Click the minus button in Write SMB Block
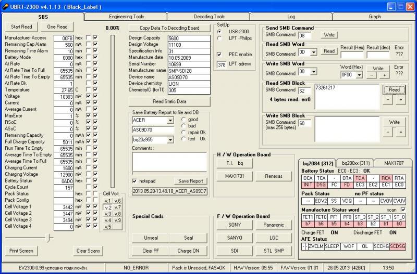The height and width of the screenshot is (274, 417). tap(388, 133)
